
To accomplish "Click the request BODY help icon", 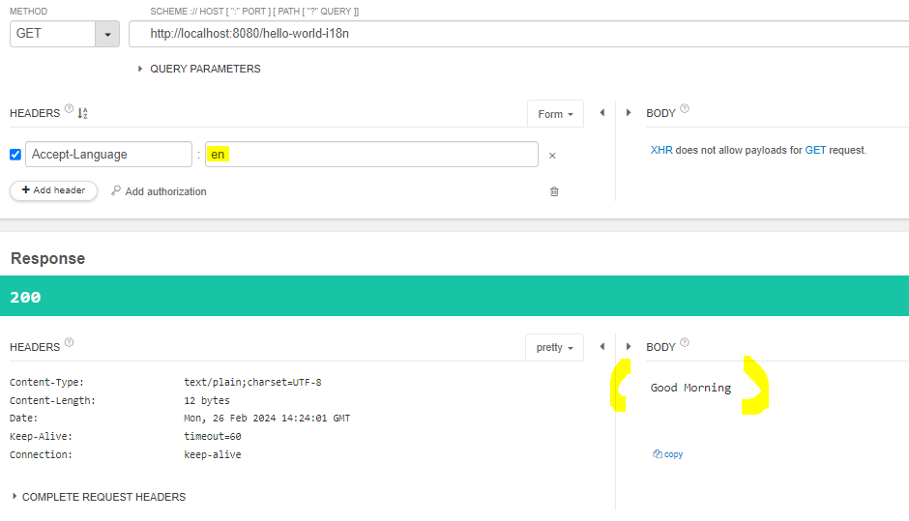I will click(x=685, y=108).
